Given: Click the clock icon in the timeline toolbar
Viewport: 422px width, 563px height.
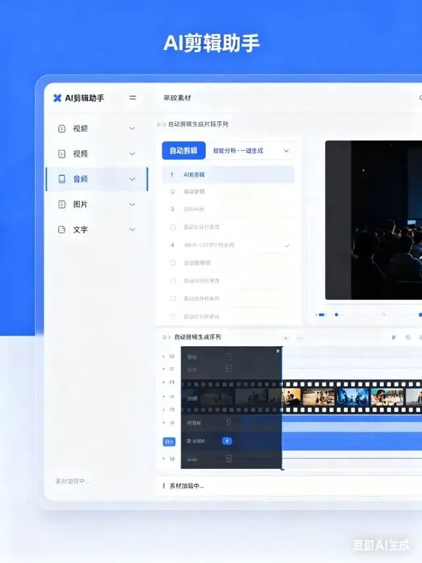Looking at the screenshot, I should pos(407,338).
